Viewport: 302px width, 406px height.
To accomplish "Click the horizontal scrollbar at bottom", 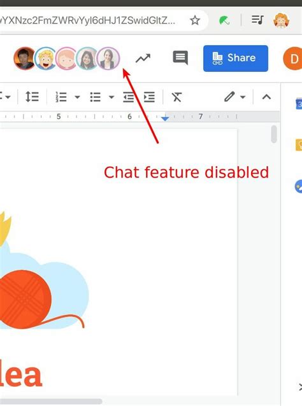I will click(x=50, y=402).
